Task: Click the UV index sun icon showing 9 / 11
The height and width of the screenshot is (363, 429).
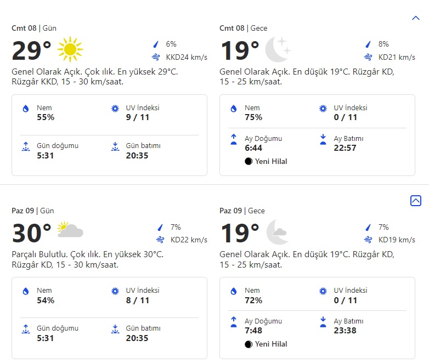Action: 115,109
